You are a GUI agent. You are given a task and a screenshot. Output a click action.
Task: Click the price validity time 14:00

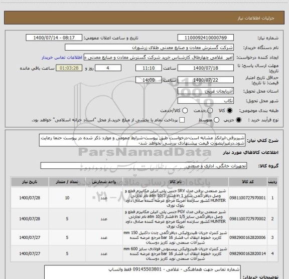149,80
